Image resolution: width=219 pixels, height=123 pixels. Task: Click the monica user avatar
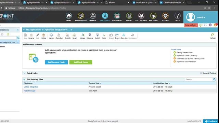coord(191,17)
